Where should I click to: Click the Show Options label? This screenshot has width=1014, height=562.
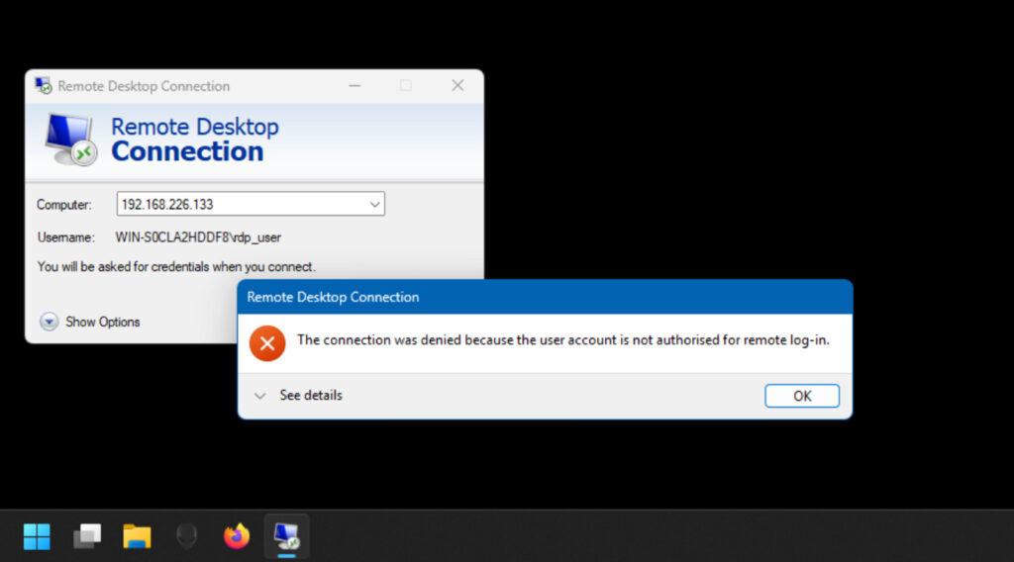[102, 322]
